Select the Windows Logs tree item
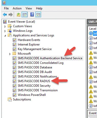Screen dimensions: 97x118 [x=23, y=31]
